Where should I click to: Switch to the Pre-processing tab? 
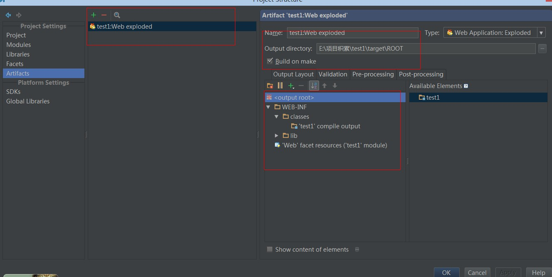click(373, 74)
